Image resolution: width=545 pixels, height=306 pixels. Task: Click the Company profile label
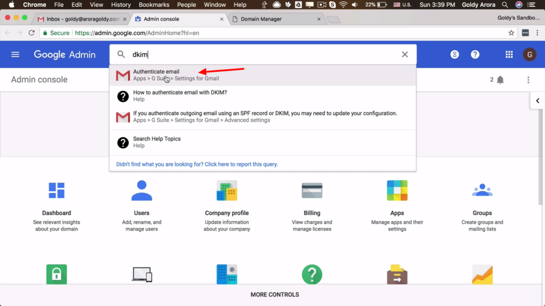[x=226, y=213]
